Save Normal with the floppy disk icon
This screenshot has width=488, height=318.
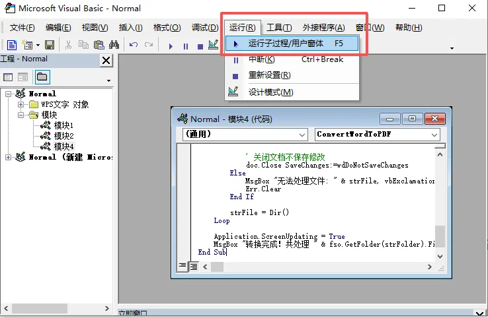pos(50,46)
